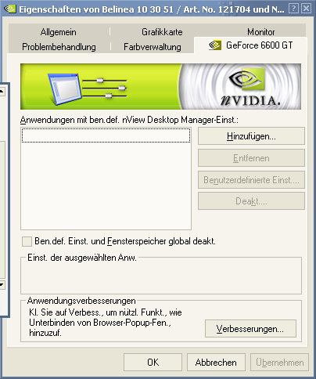Confirm with the OK button
Viewport: 316px width, 379px height.
coord(153,363)
